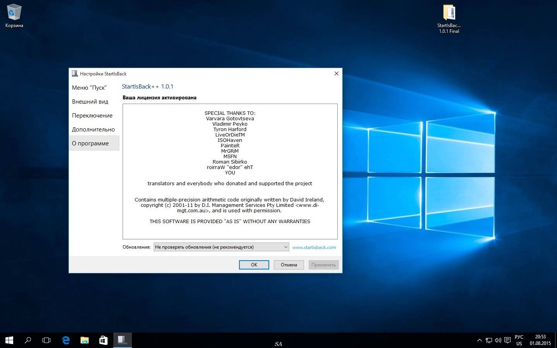
Task: Select the О программе section
Action: click(x=94, y=143)
